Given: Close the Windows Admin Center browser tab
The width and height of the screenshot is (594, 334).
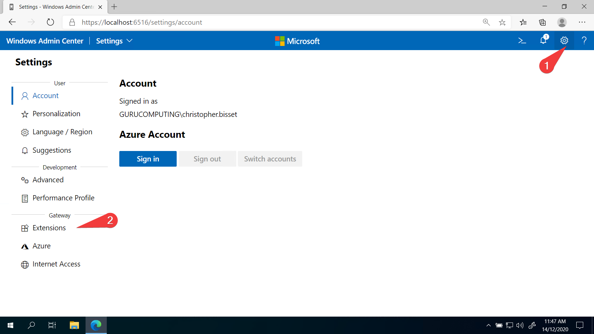Looking at the screenshot, I should click(100, 7).
